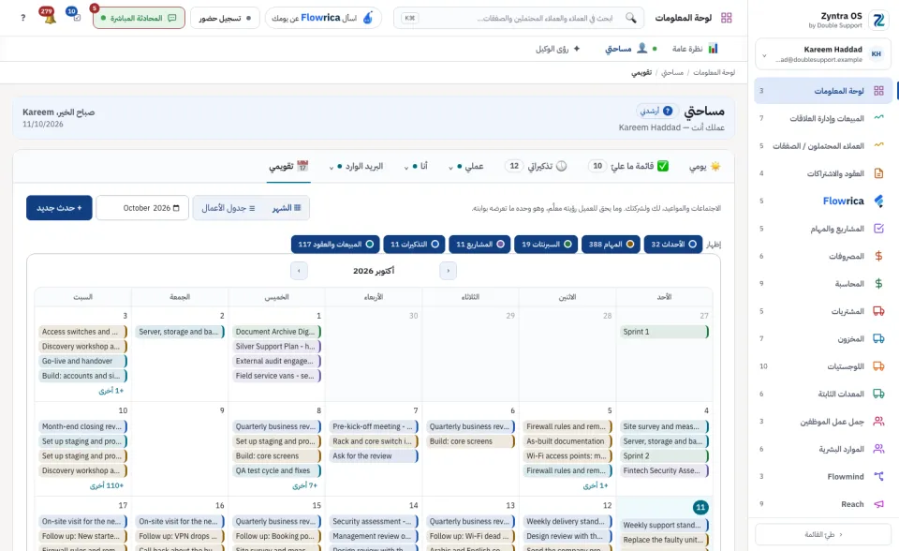Screen dimensions: 899x551
Task: Click the مساحتي breadcrumb link
Action: (x=672, y=72)
